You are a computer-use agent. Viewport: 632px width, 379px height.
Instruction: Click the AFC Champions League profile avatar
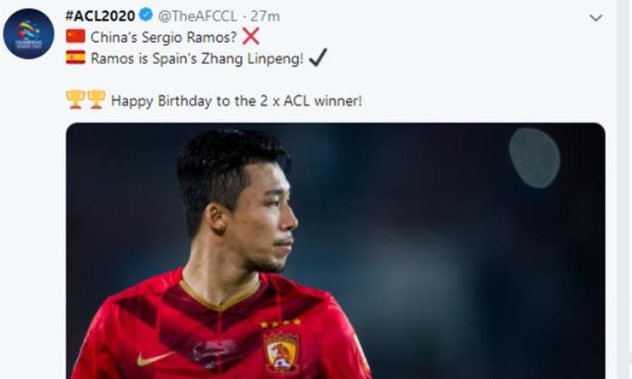(29, 33)
